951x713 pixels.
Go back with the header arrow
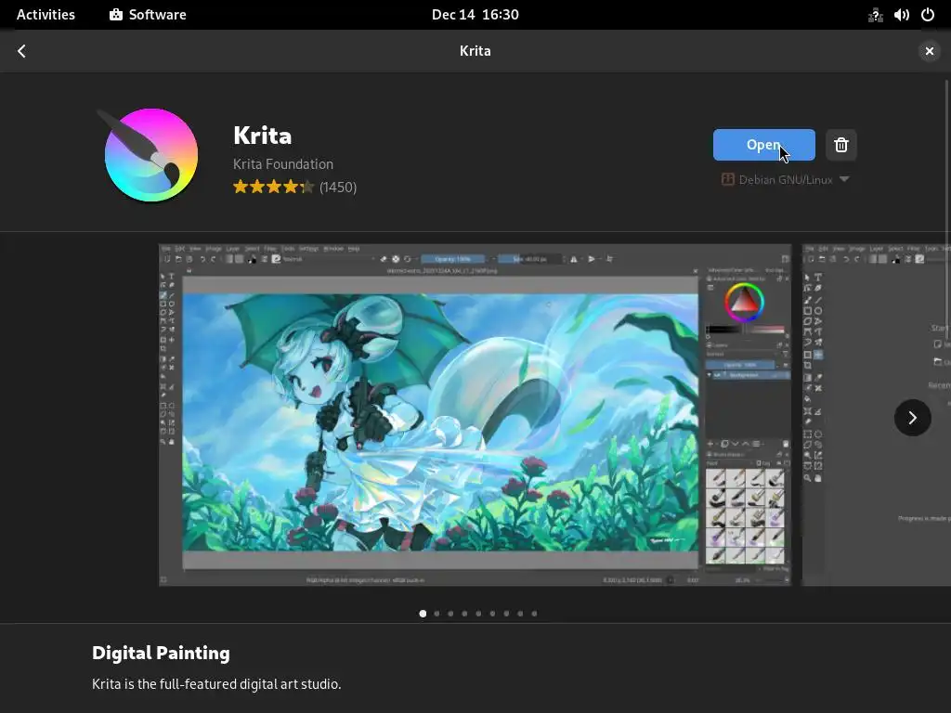(22, 51)
